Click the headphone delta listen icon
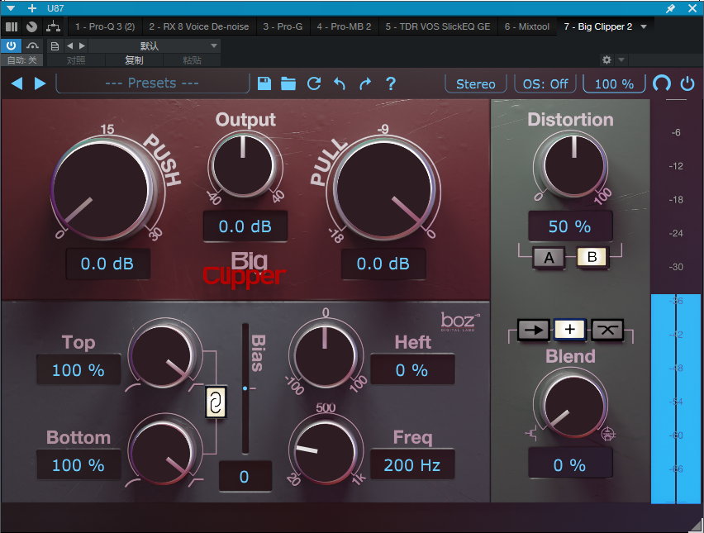The height and width of the screenshot is (533, 704). (662, 83)
